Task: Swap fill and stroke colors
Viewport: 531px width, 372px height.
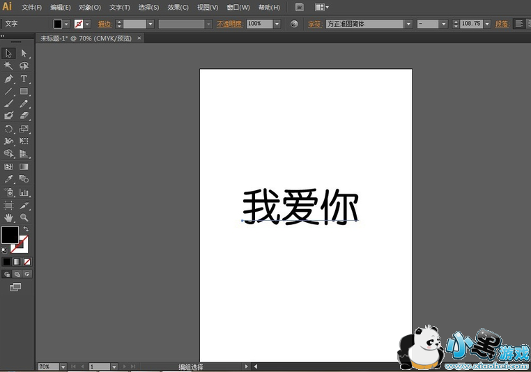Action: point(26,229)
